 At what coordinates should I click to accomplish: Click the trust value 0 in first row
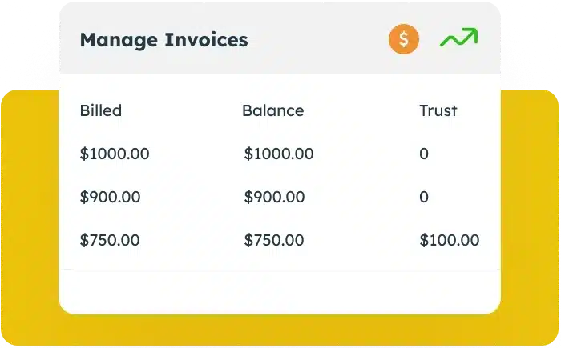(x=424, y=154)
